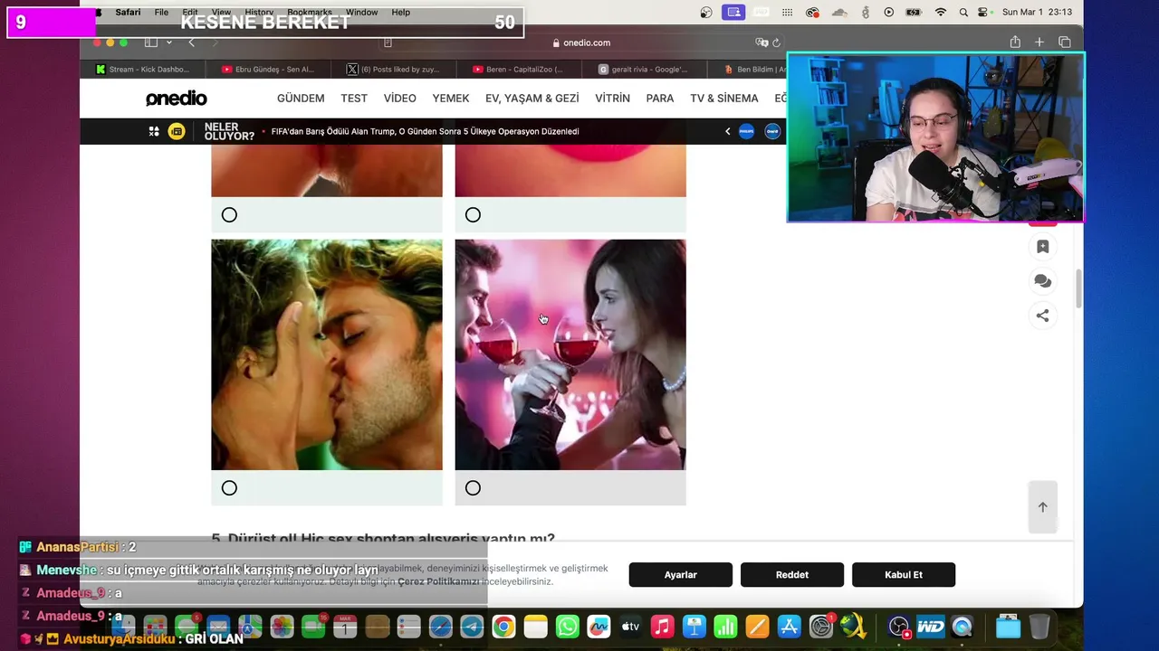Open the App Store from the Dock
This screenshot has width=1159, height=651.
790,627
